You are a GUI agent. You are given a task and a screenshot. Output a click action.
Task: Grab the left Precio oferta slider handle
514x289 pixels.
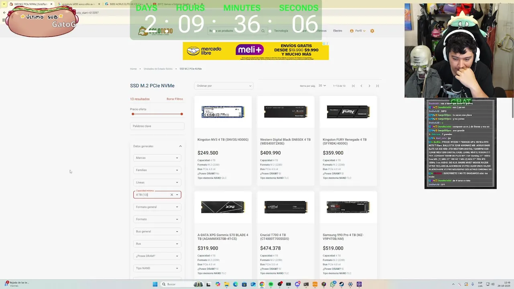133,114
